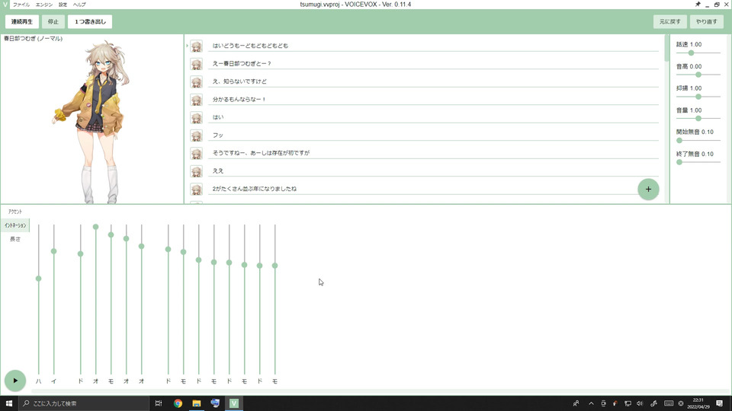732x411 pixels.
Task: Switch to アクセント tab
Action: 15,212
